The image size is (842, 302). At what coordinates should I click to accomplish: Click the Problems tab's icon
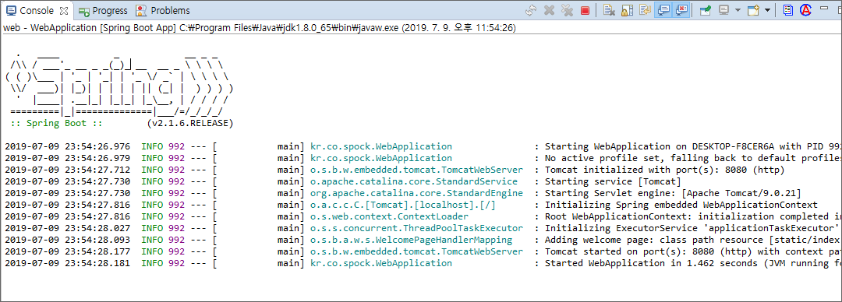point(140,10)
